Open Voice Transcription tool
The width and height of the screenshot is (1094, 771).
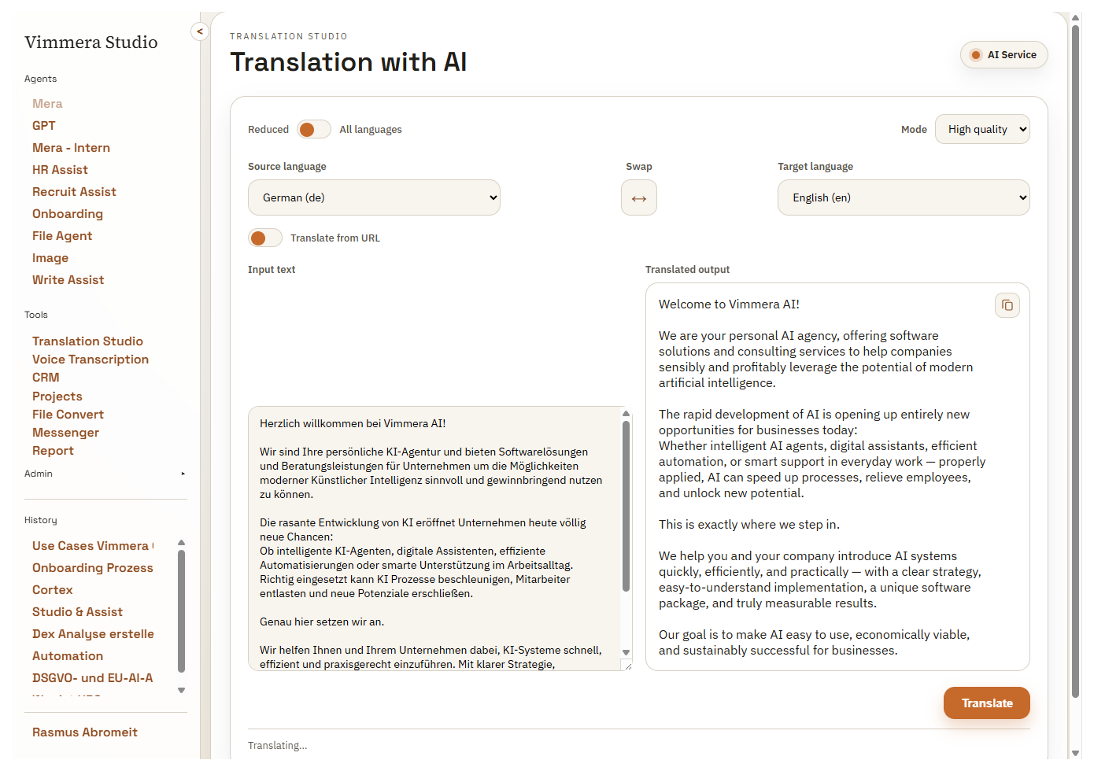click(x=91, y=360)
